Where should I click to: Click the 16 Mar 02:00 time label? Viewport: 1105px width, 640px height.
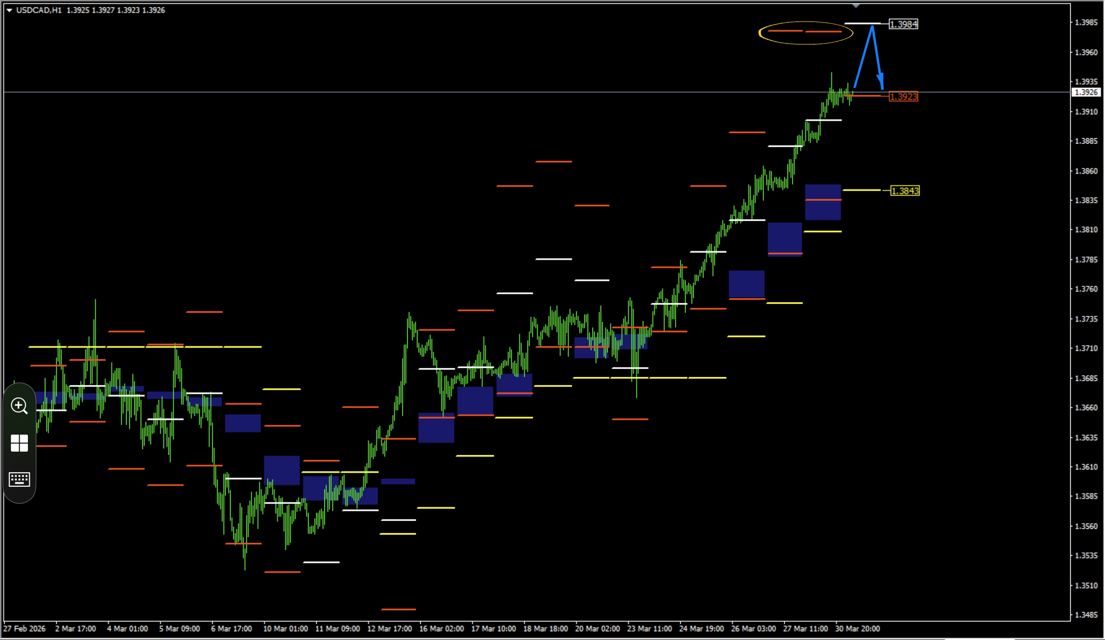[x=442, y=629]
